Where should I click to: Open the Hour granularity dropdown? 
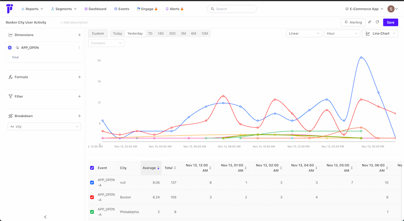pyautogui.click(x=342, y=34)
